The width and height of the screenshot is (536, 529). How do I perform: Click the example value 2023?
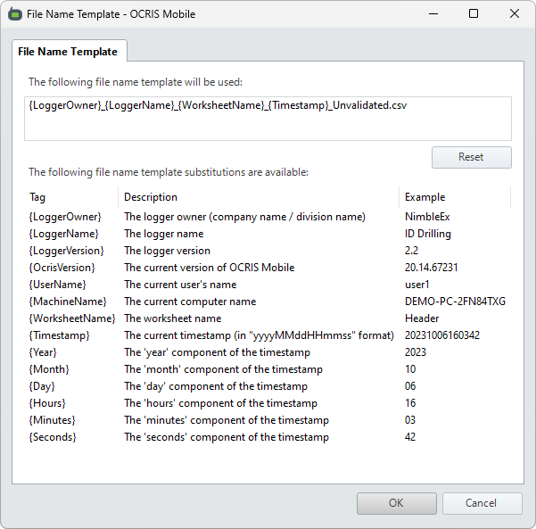tap(416, 352)
